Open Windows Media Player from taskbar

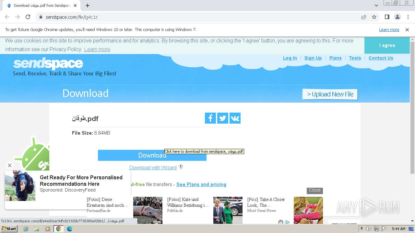click(x=48, y=229)
